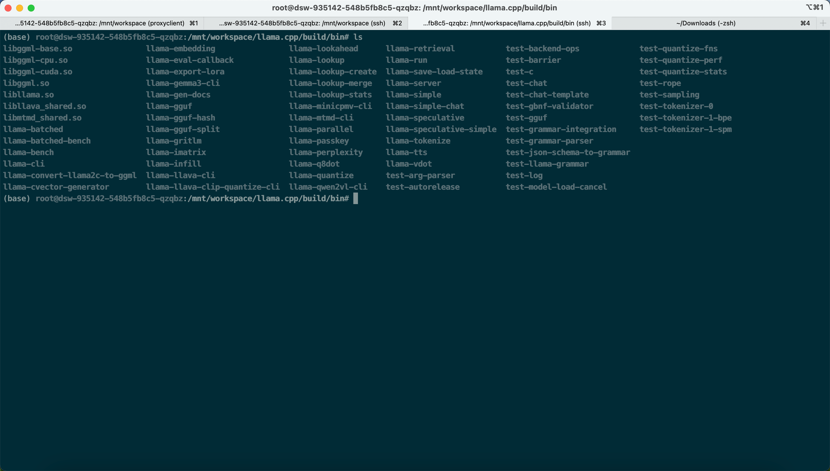The width and height of the screenshot is (830, 471).
Task: Click the test-model-load-cancel entry
Action: (x=557, y=187)
